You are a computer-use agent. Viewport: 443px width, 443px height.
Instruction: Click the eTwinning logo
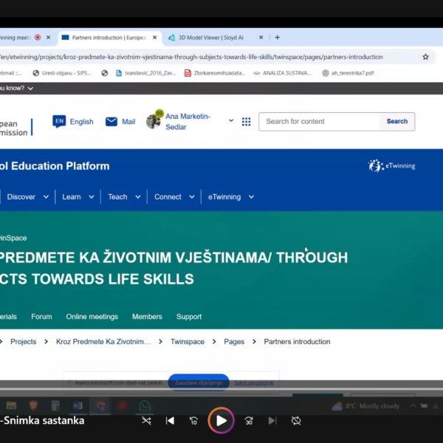392,166
